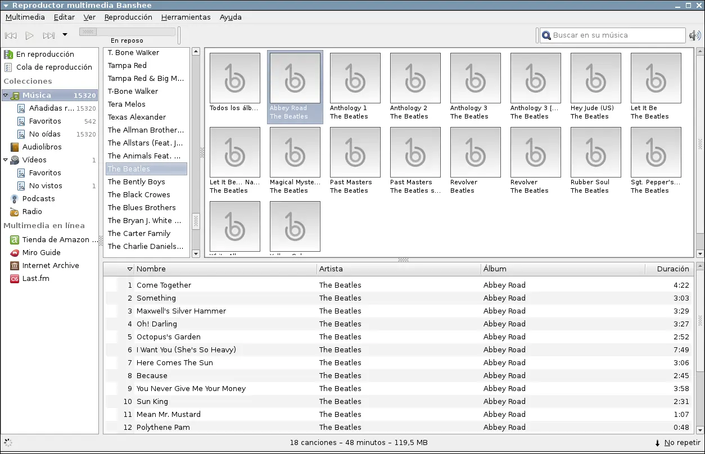Screen dimensions: 705x454
Task: Select 'En reproducción' source icon
Action: 8,55
